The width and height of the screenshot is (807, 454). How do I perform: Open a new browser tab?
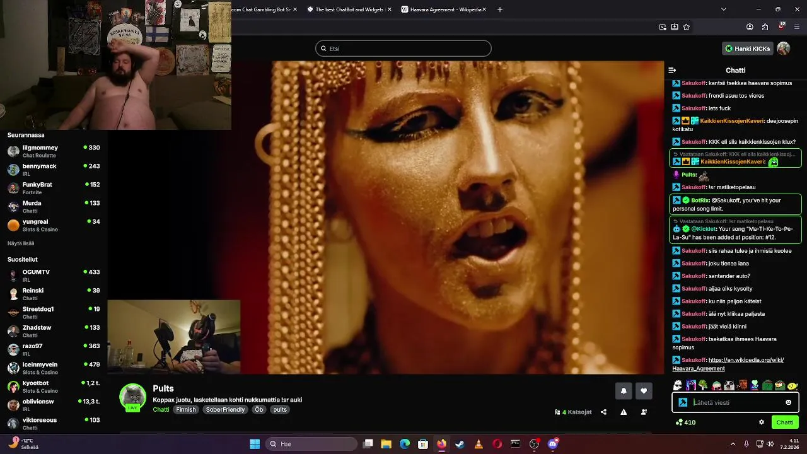click(x=500, y=9)
